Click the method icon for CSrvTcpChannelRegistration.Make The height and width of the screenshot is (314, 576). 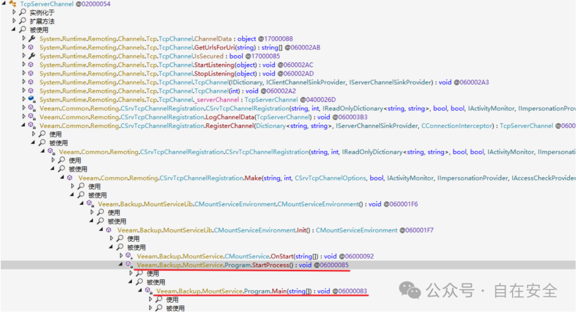point(70,178)
